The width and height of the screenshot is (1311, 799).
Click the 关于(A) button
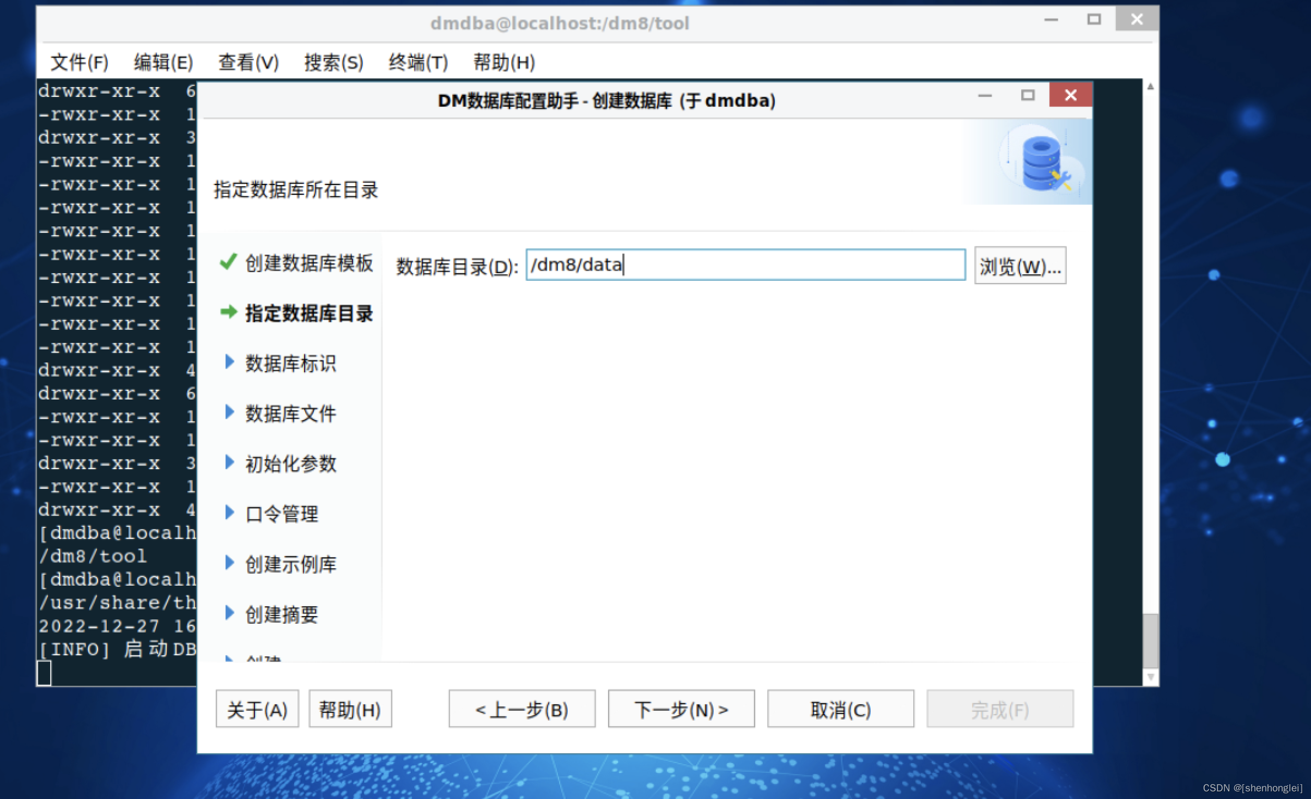257,709
